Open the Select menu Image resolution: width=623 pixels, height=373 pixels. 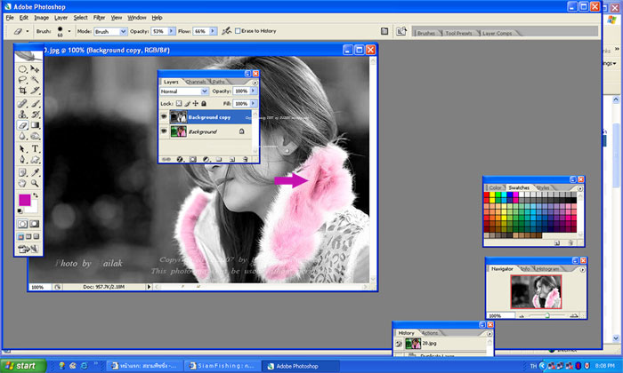click(80, 18)
